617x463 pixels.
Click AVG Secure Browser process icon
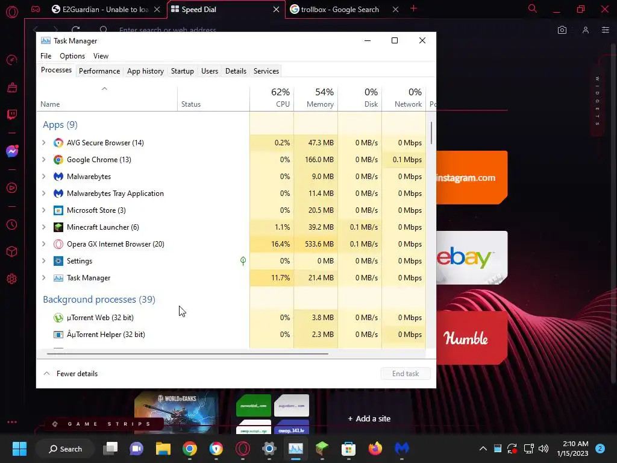58,143
